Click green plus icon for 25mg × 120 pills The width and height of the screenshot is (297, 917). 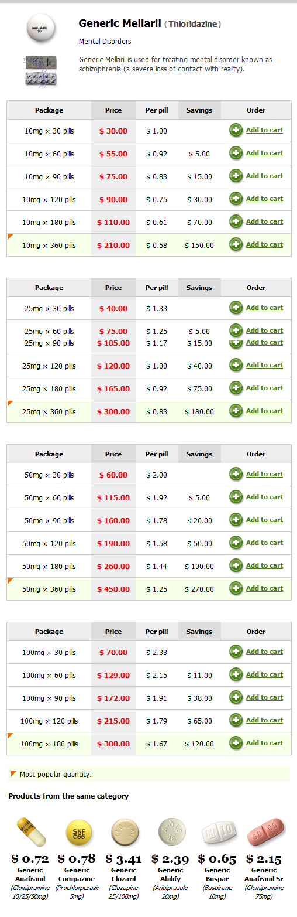(x=236, y=366)
